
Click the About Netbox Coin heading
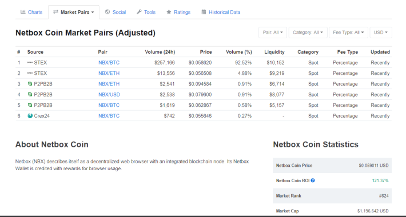click(x=52, y=144)
